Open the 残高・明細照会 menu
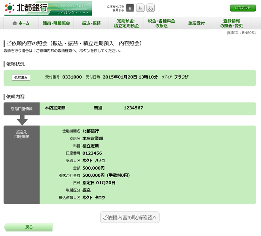The image size is (261, 236). [x=56, y=23]
